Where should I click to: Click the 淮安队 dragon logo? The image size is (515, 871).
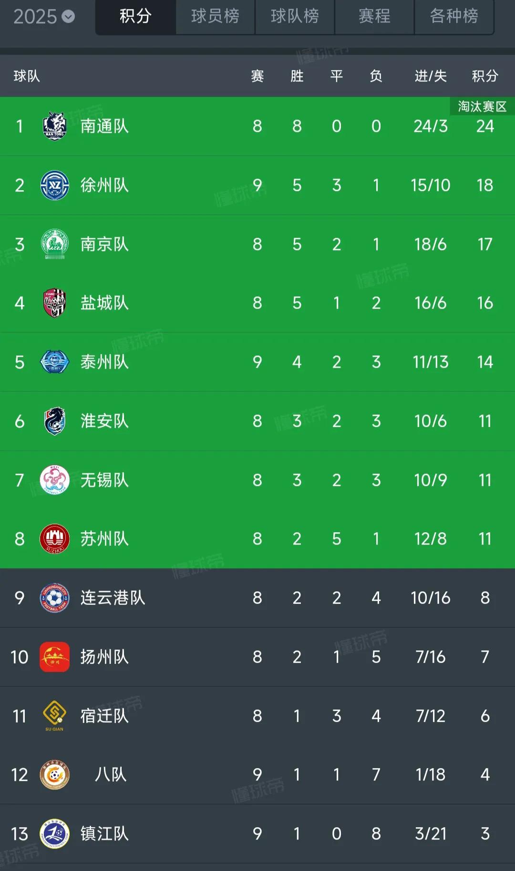point(54,421)
